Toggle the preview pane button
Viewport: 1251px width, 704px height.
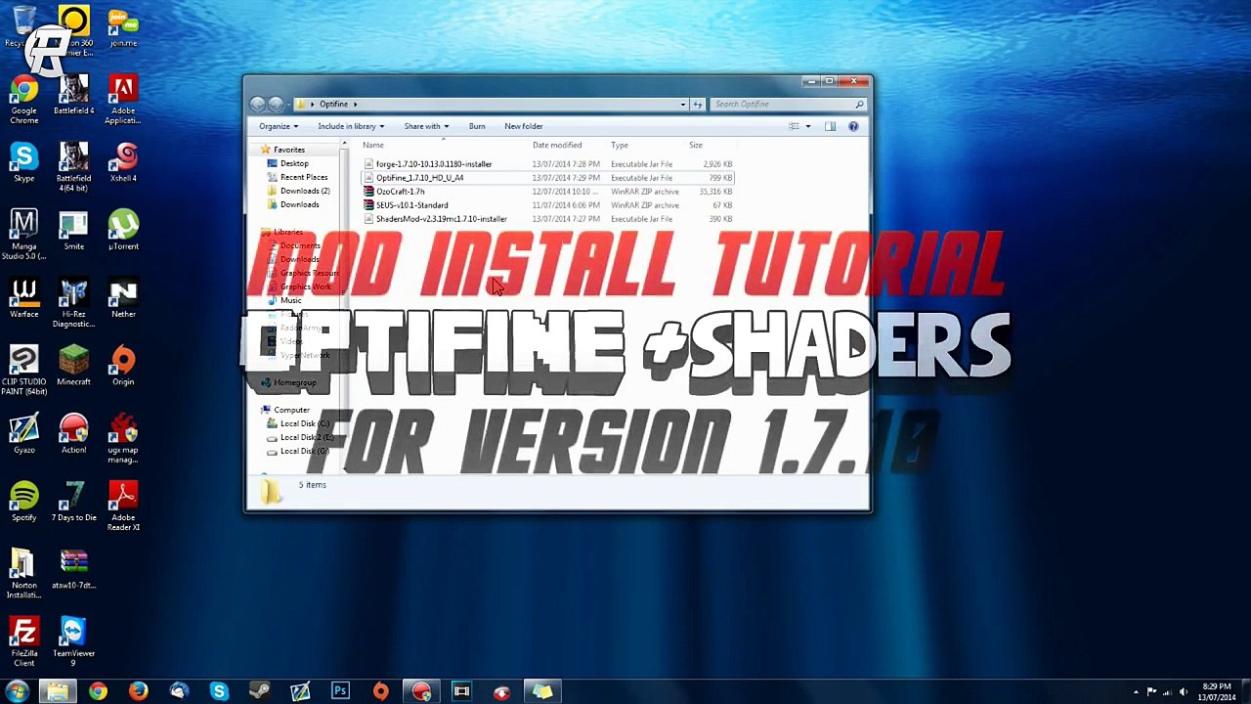830,126
